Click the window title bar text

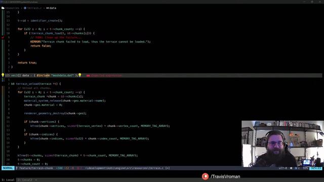pos(20,2)
